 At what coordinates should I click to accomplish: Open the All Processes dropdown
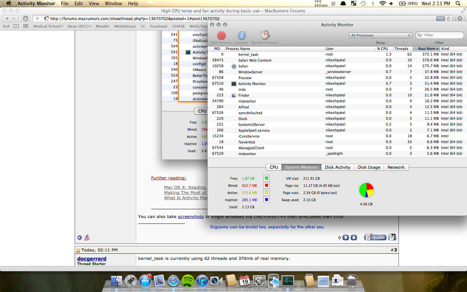(x=381, y=35)
